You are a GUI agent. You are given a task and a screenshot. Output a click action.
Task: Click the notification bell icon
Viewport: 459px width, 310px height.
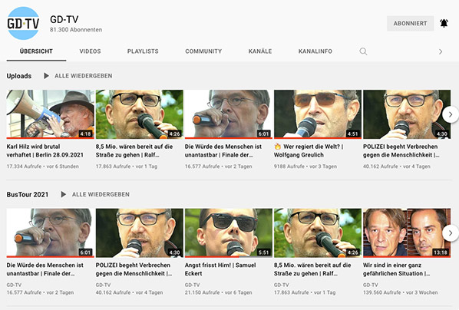444,23
